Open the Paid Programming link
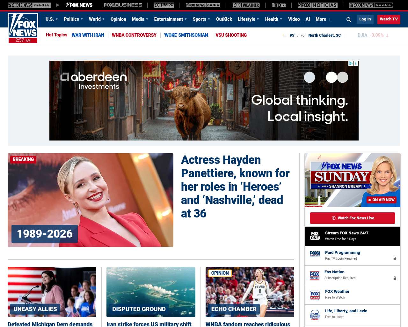Viewport: 408px width, 327px height. coord(342,253)
